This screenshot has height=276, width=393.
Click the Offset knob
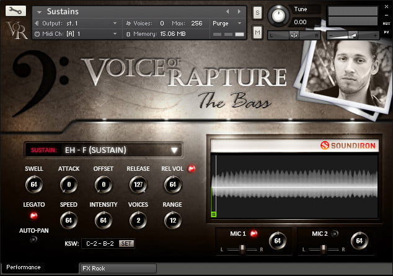point(104,184)
